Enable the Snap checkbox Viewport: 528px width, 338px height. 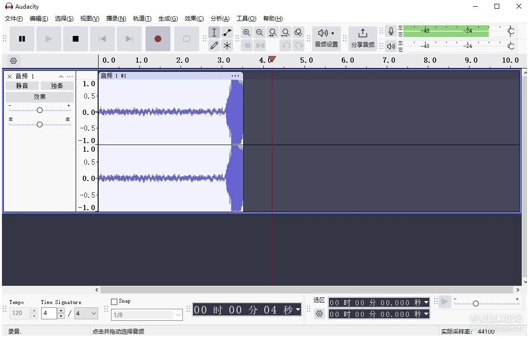tap(113, 301)
